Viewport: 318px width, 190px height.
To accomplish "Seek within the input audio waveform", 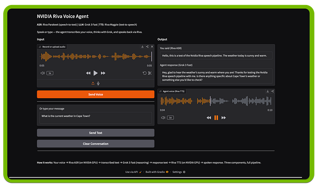I will pos(95,57).
